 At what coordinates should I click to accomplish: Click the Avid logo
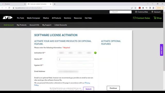7,18
